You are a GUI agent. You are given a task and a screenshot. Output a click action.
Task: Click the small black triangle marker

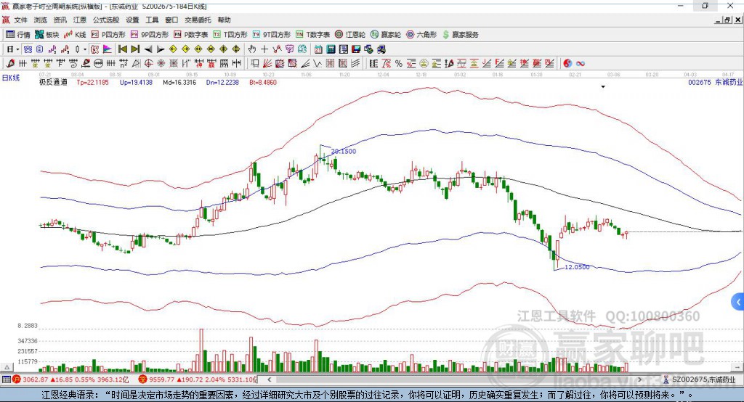(x=603, y=87)
